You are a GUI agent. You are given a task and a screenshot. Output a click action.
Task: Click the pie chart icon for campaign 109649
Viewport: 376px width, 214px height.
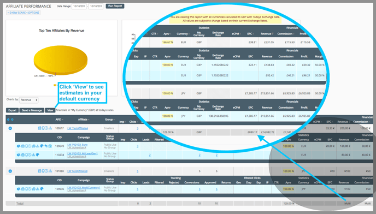[19, 146]
